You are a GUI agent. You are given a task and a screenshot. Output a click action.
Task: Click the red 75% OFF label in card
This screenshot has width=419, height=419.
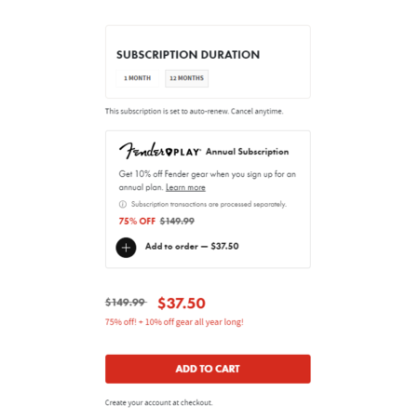(x=137, y=222)
